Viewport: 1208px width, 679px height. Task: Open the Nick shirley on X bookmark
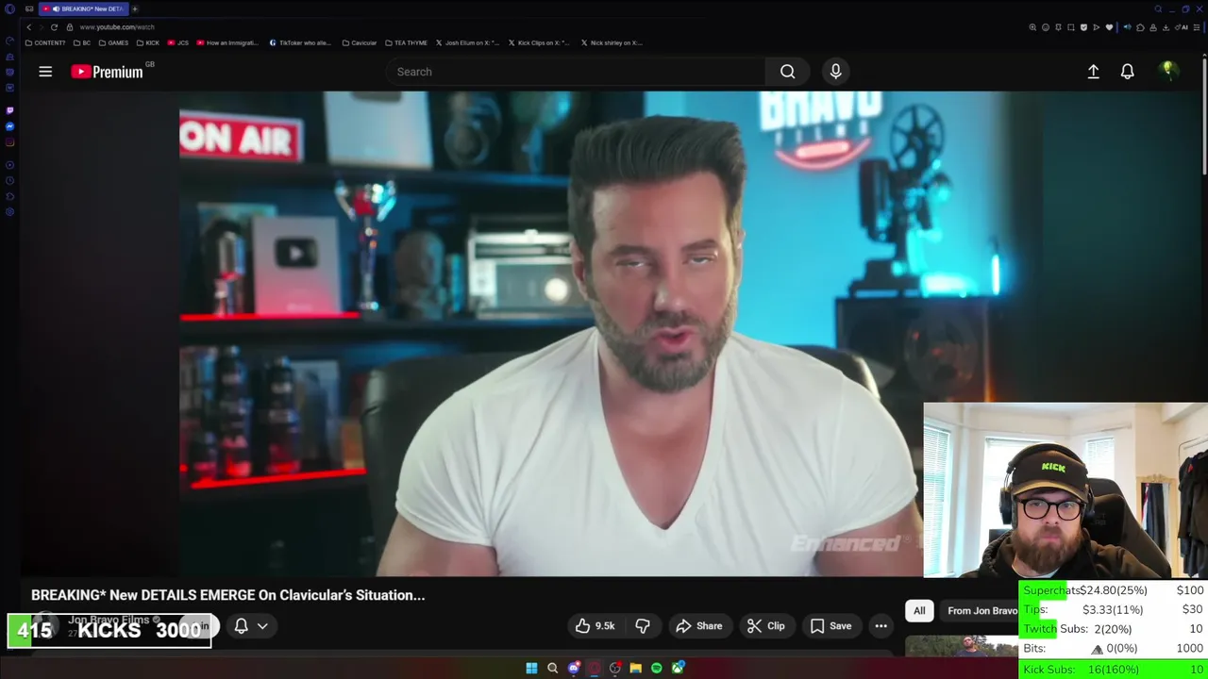pos(611,42)
